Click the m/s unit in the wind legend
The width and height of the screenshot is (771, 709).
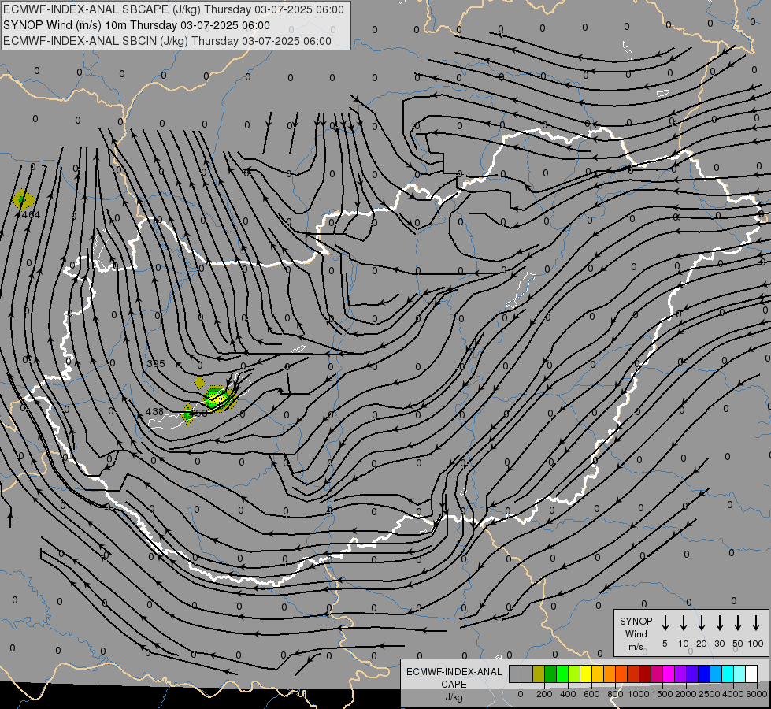(x=636, y=647)
